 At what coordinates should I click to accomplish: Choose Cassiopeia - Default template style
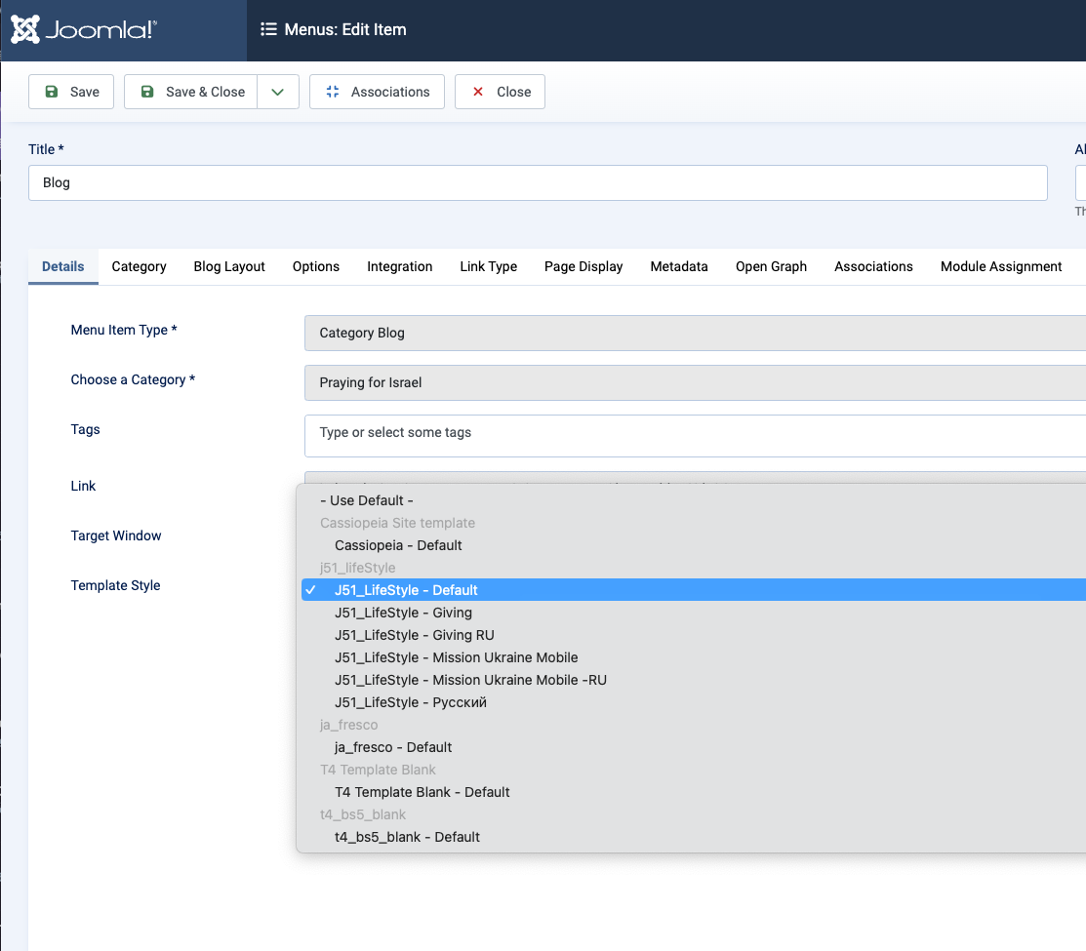[x=398, y=545]
